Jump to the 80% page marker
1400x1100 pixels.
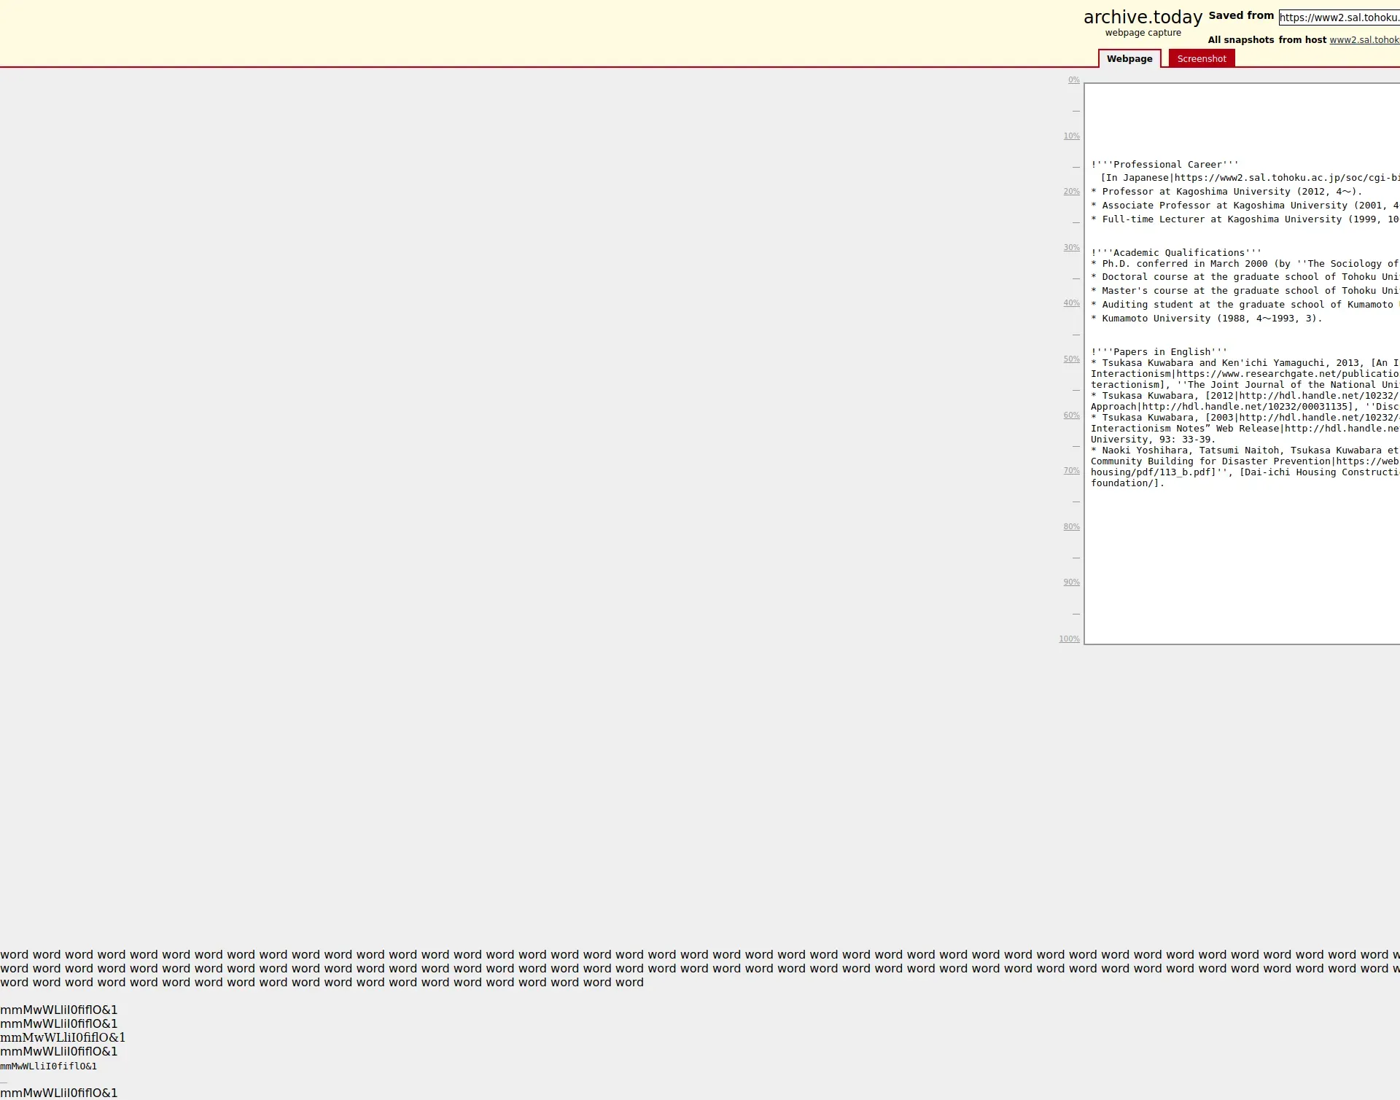click(1071, 527)
